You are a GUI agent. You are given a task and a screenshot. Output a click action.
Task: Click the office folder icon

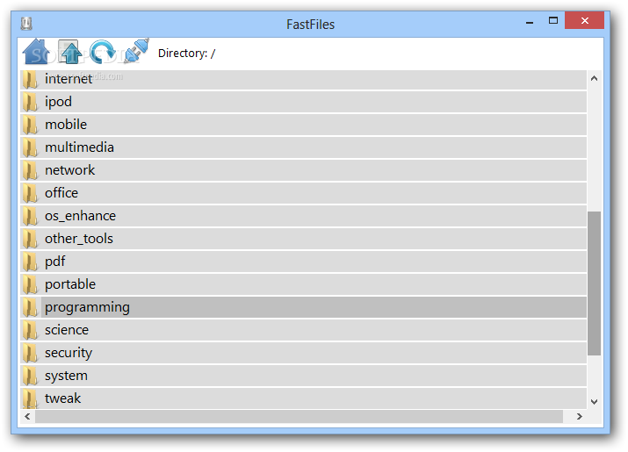30,193
